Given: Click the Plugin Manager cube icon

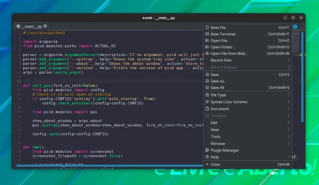Looking at the screenshot, I should pyautogui.click(x=207, y=150).
